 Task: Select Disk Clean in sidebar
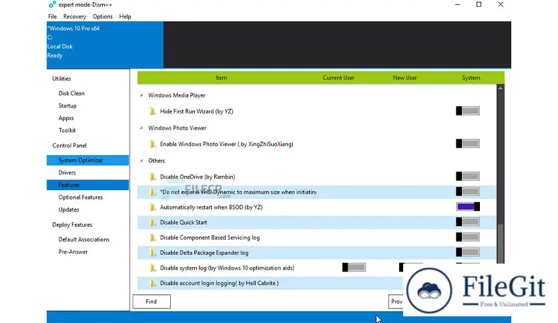(71, 93)
